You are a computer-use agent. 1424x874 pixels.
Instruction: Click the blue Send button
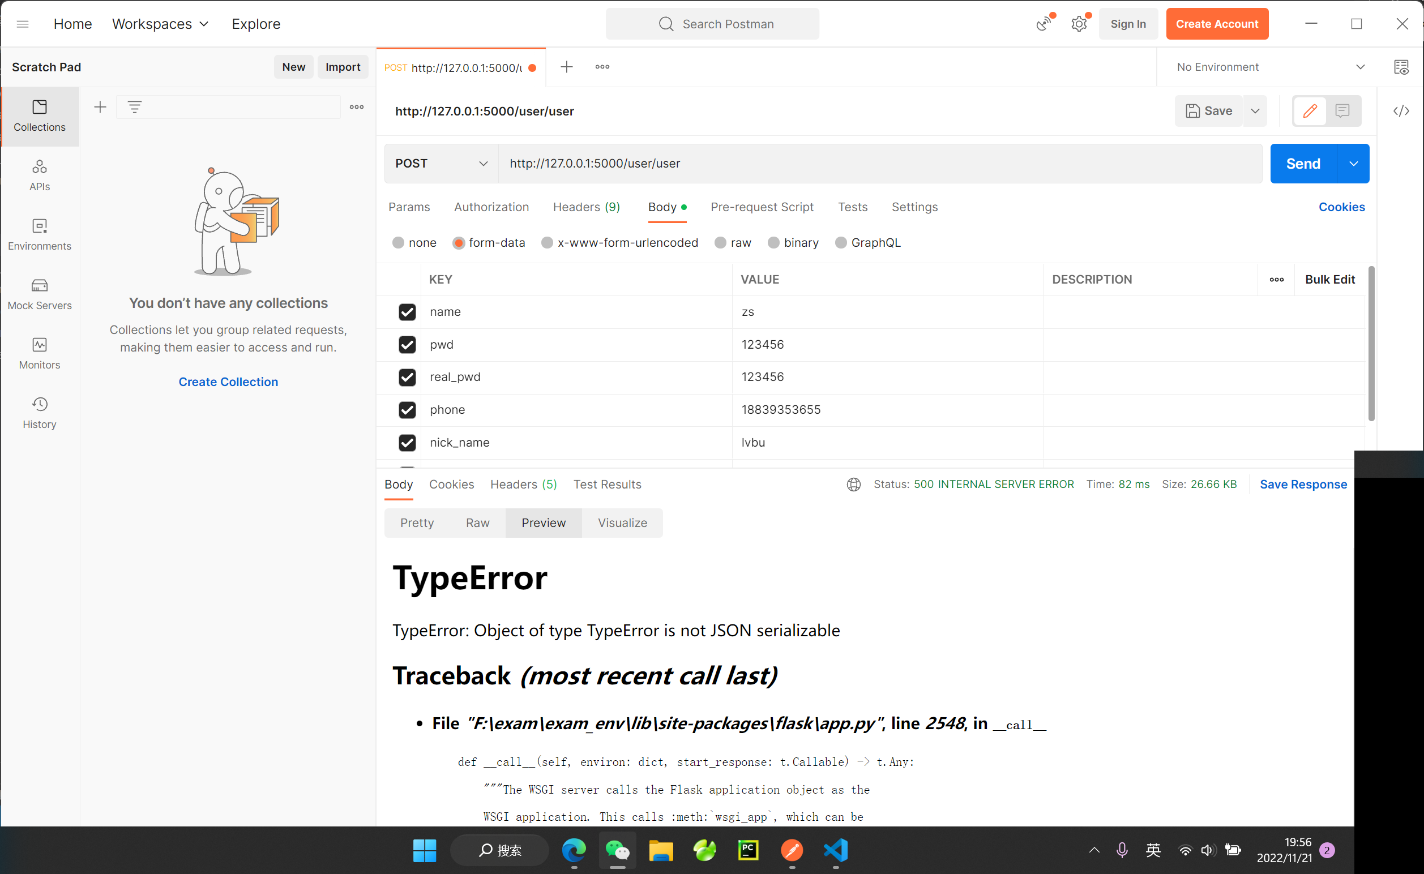[x=1303, y=164]
